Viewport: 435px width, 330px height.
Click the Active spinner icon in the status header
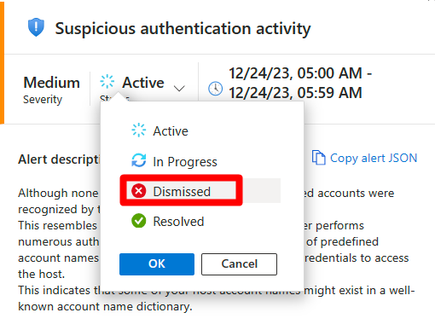[107, 82]
